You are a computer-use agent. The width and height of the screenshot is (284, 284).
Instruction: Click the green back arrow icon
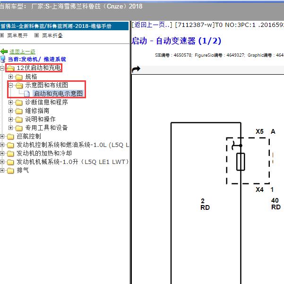tap(4, 52)
